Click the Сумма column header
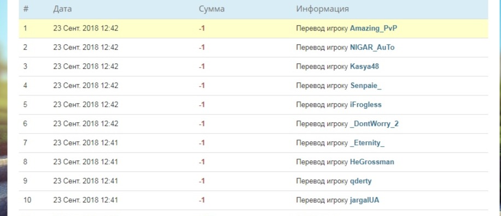This screenshot has height=216, width=501. coord(212,9)
